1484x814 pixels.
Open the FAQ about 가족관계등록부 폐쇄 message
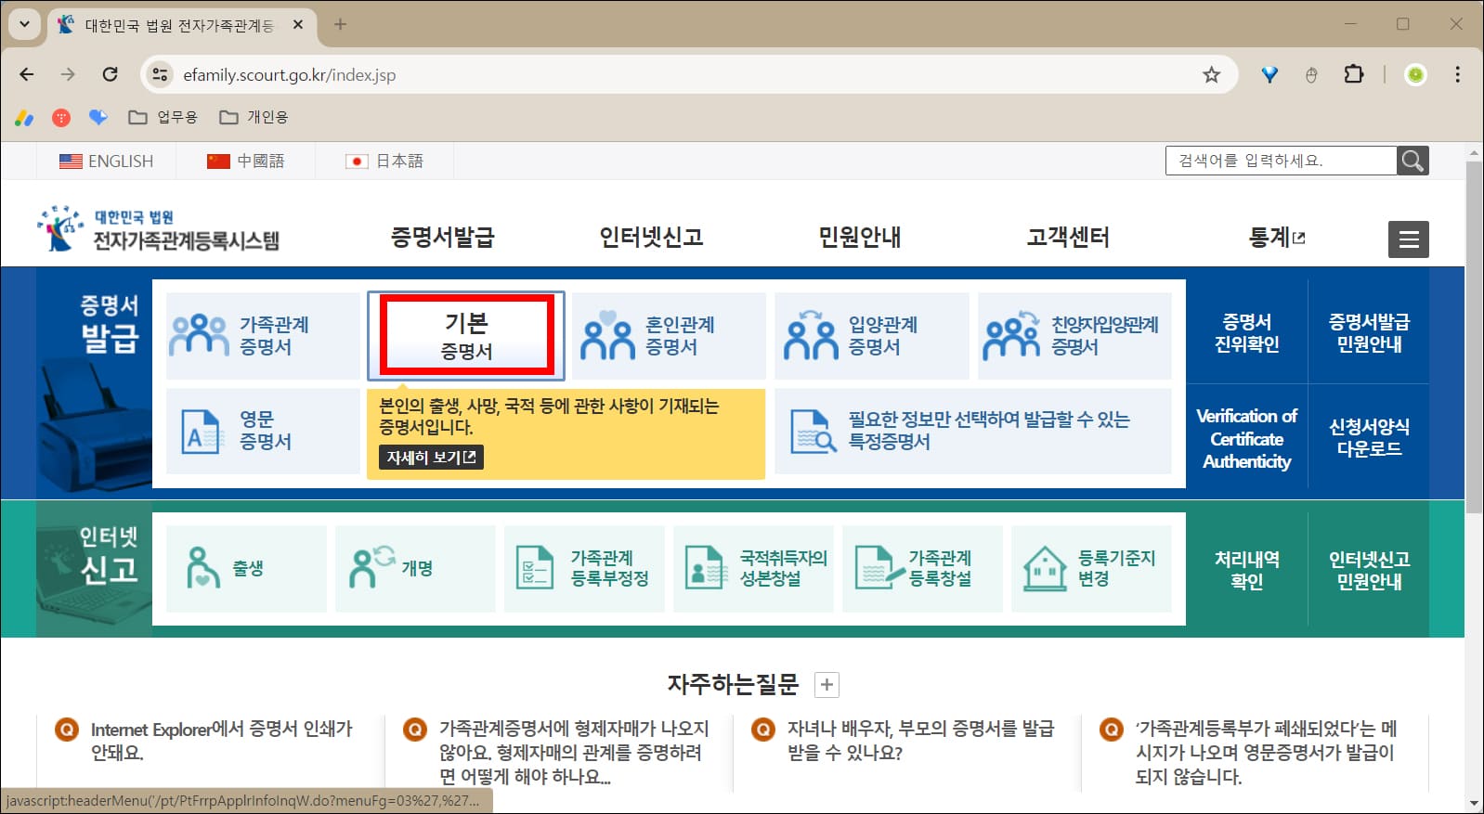(1266, 753)
